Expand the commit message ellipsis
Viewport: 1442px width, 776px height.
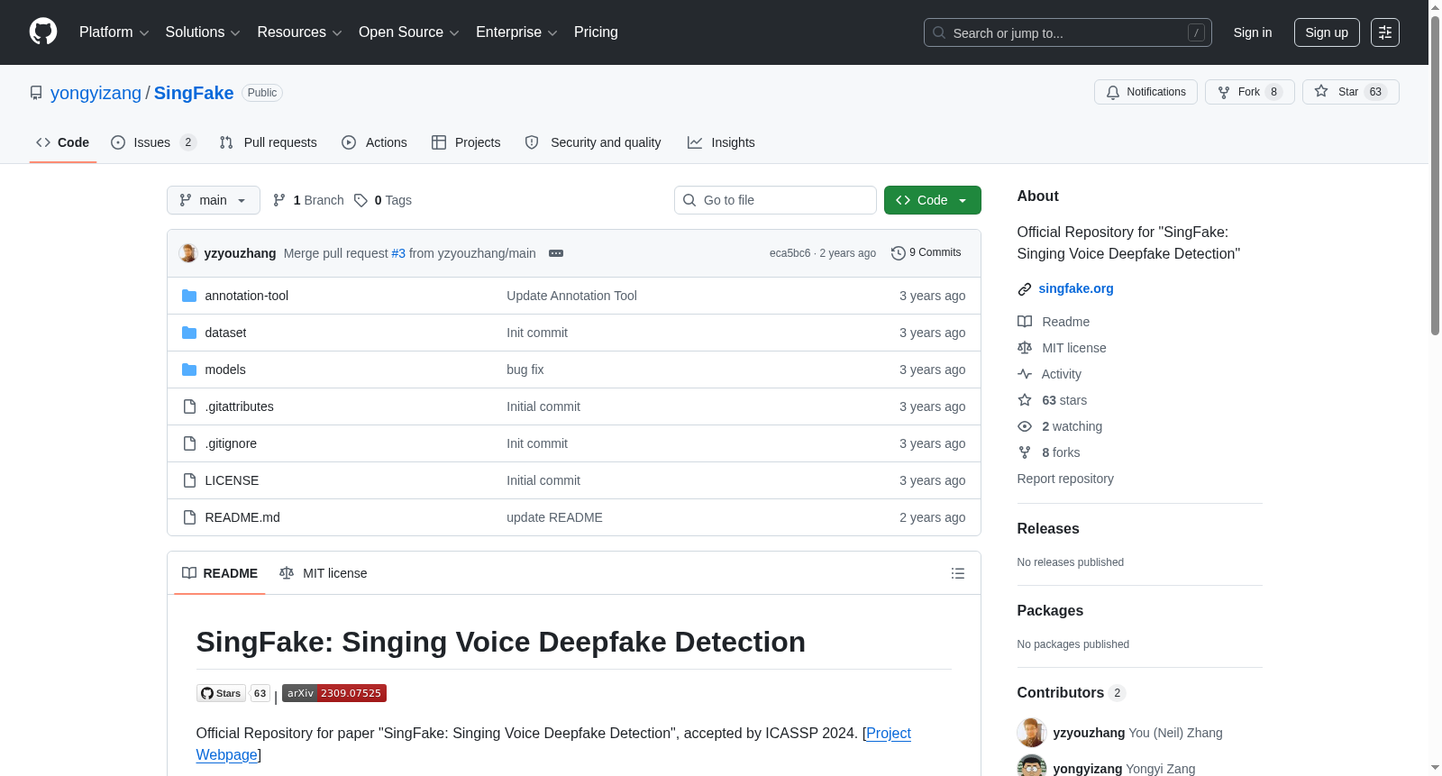(556, 253)
